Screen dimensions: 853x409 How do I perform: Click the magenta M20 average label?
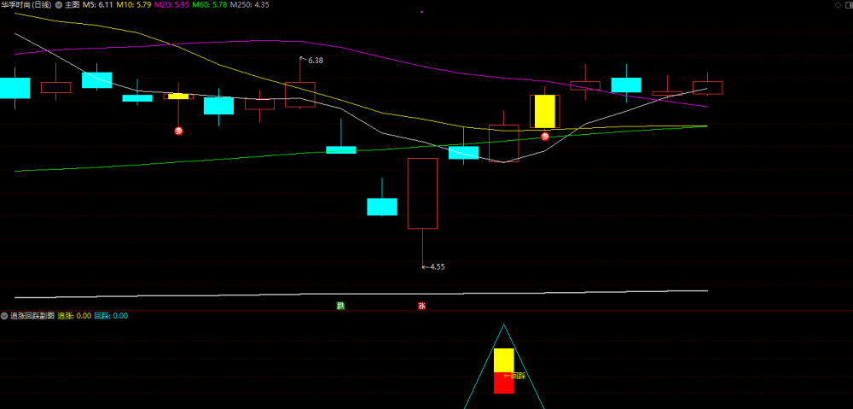[171, 4]
